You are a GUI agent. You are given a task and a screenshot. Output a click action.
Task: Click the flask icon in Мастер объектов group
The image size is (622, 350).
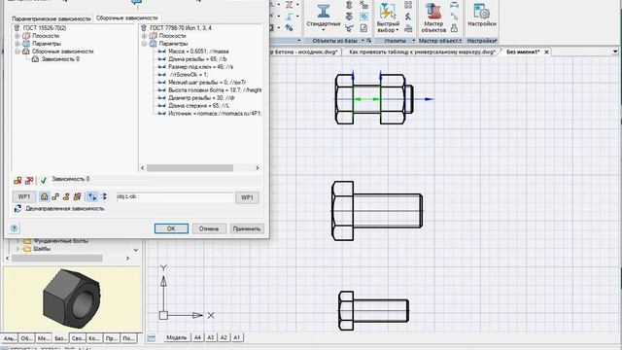pos(454,28)
